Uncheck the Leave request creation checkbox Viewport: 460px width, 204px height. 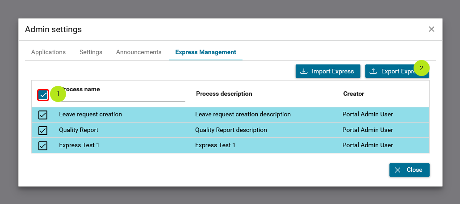coord(43,115)
